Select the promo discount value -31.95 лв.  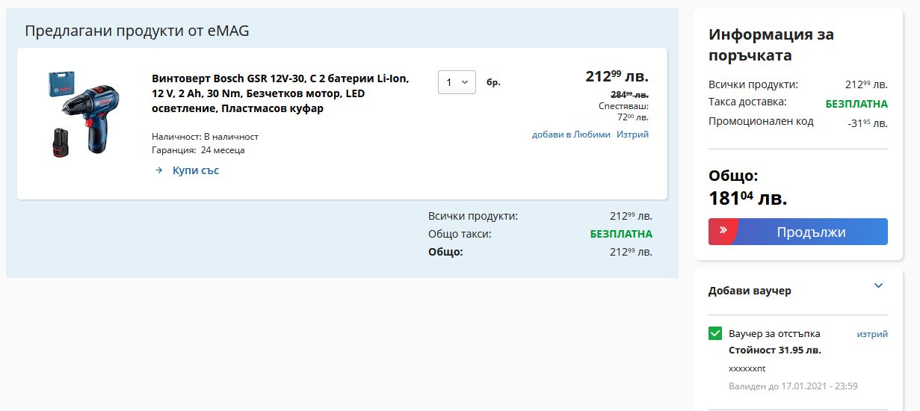[868, 123]
